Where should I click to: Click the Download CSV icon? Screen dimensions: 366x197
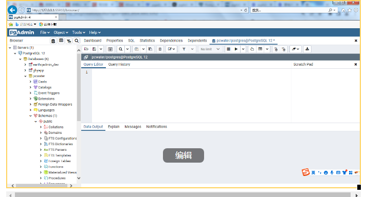[x=307, y=49]
